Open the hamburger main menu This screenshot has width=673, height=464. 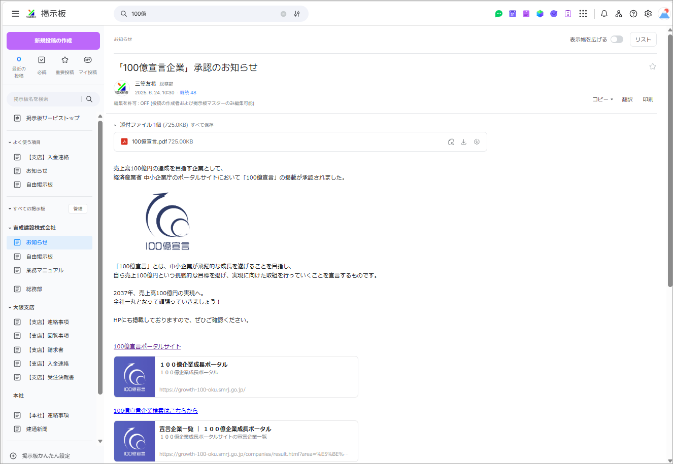[16, 14]
